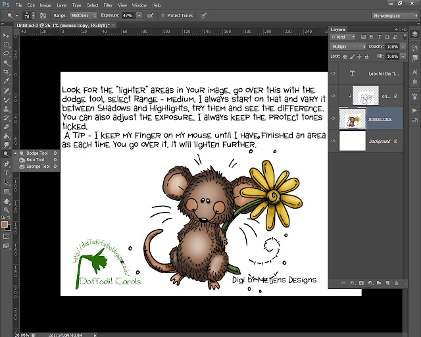The width and height of the screenshot is (421, 337).
Task: Select the Crop tool
Action: pyautogui.click(x=6, y=72)
